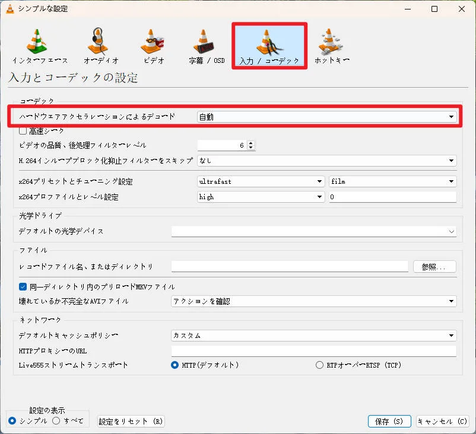Open 壊れているか不完全なAVIファイル dropdown
Viewport: 476px width, 434px height.
coord(314,301)
